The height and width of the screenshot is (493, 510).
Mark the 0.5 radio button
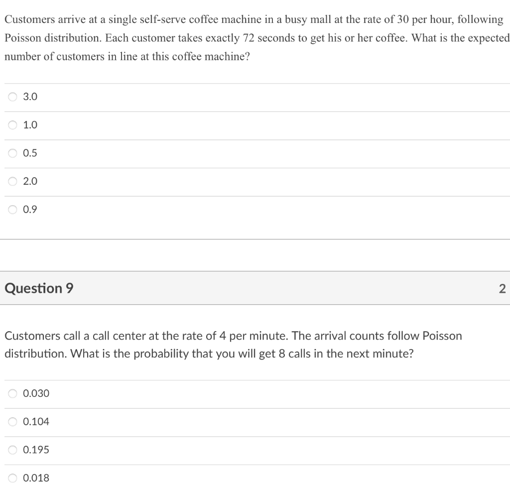tap(12, 153)
